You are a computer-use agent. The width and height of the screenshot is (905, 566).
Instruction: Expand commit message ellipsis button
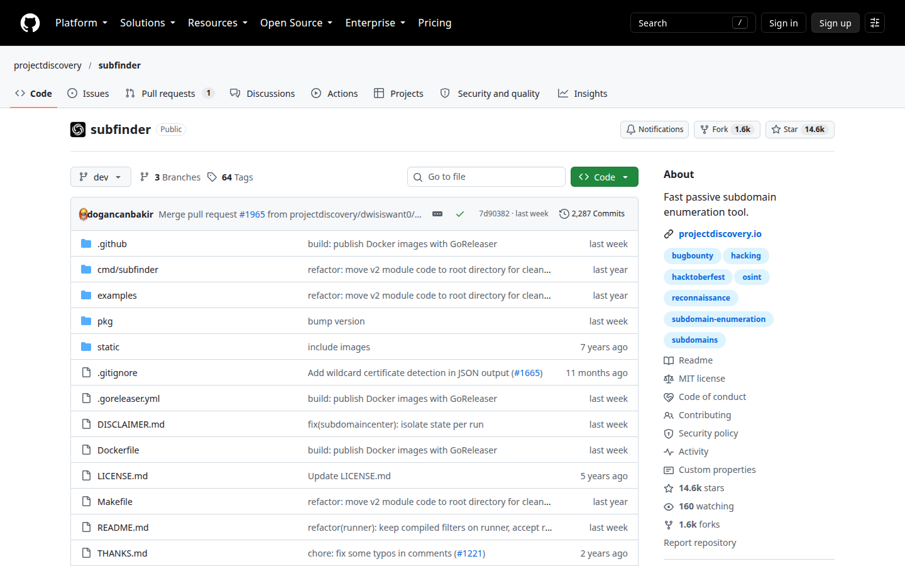click(x=437, y=214)
